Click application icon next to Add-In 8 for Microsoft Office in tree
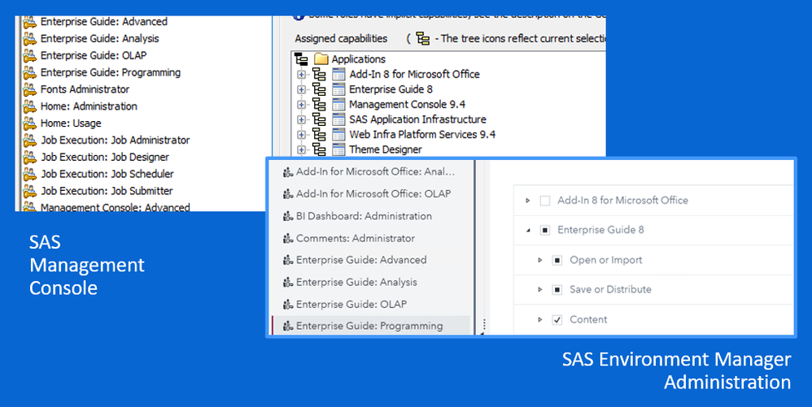 (338, 75)
